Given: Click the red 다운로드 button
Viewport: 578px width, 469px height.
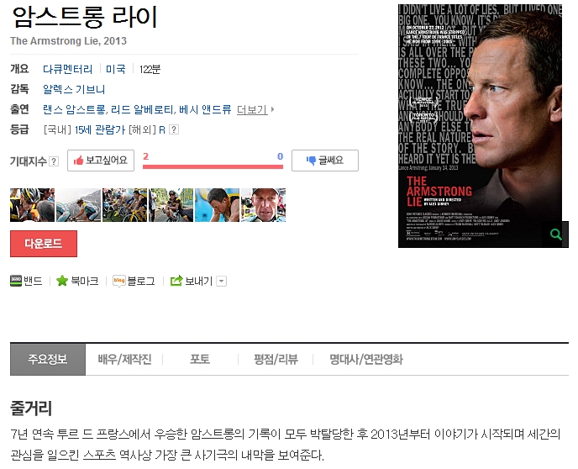Looking at the screenshot, I should pos(44,244).
